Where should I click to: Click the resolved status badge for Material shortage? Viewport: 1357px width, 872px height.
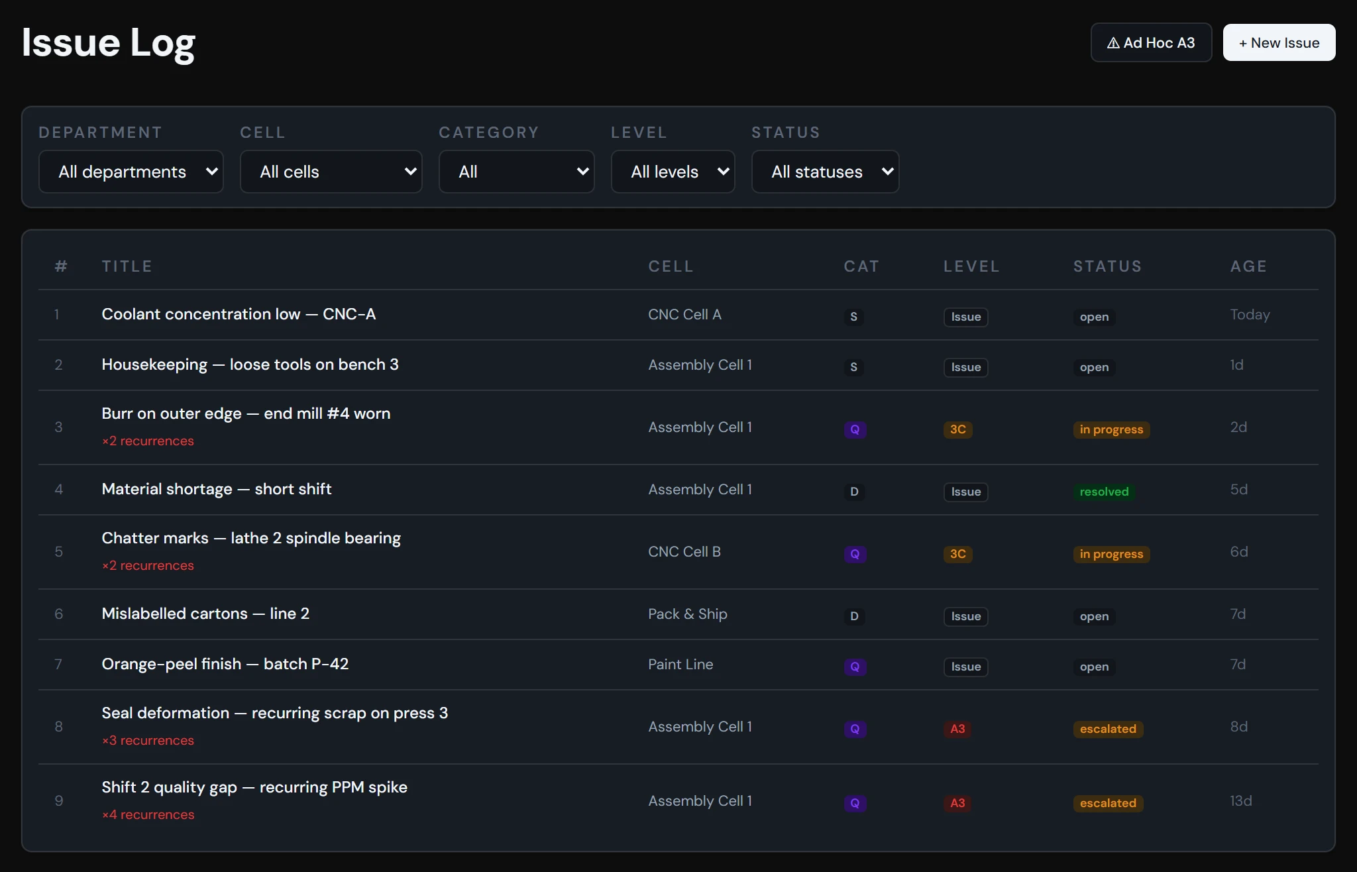[1104, 492]
